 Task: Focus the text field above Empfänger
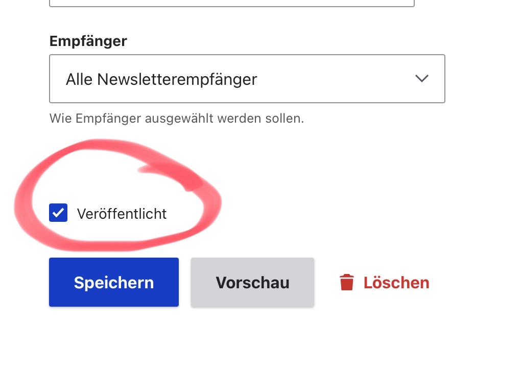tap(231, 3)
